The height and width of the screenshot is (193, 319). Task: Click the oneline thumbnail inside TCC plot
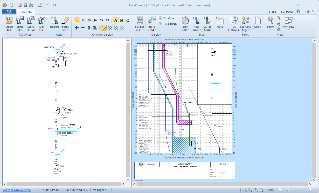coord(214,74)
